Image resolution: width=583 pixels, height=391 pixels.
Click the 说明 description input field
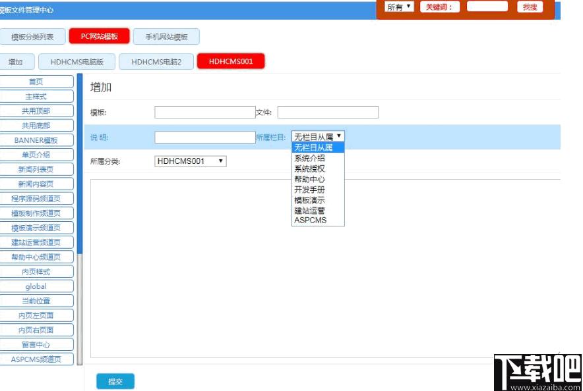pos(204,138)
